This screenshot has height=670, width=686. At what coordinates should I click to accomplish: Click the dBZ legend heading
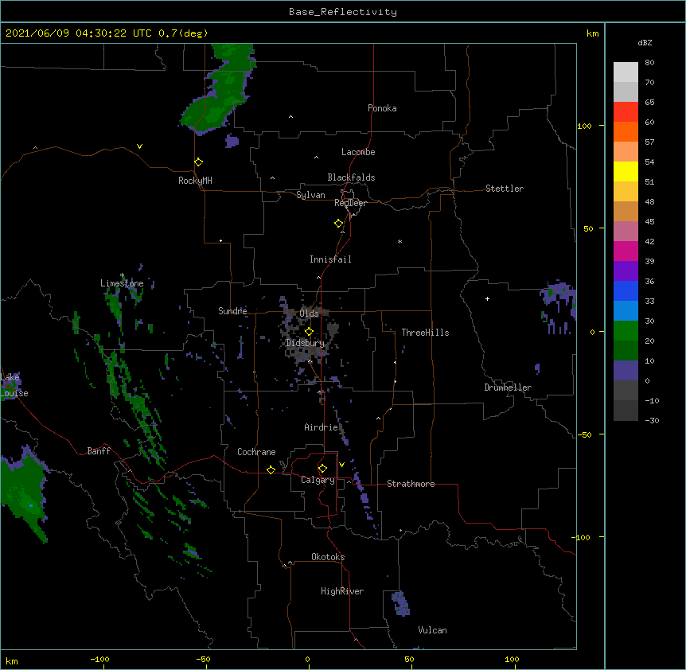click(645, 42)
